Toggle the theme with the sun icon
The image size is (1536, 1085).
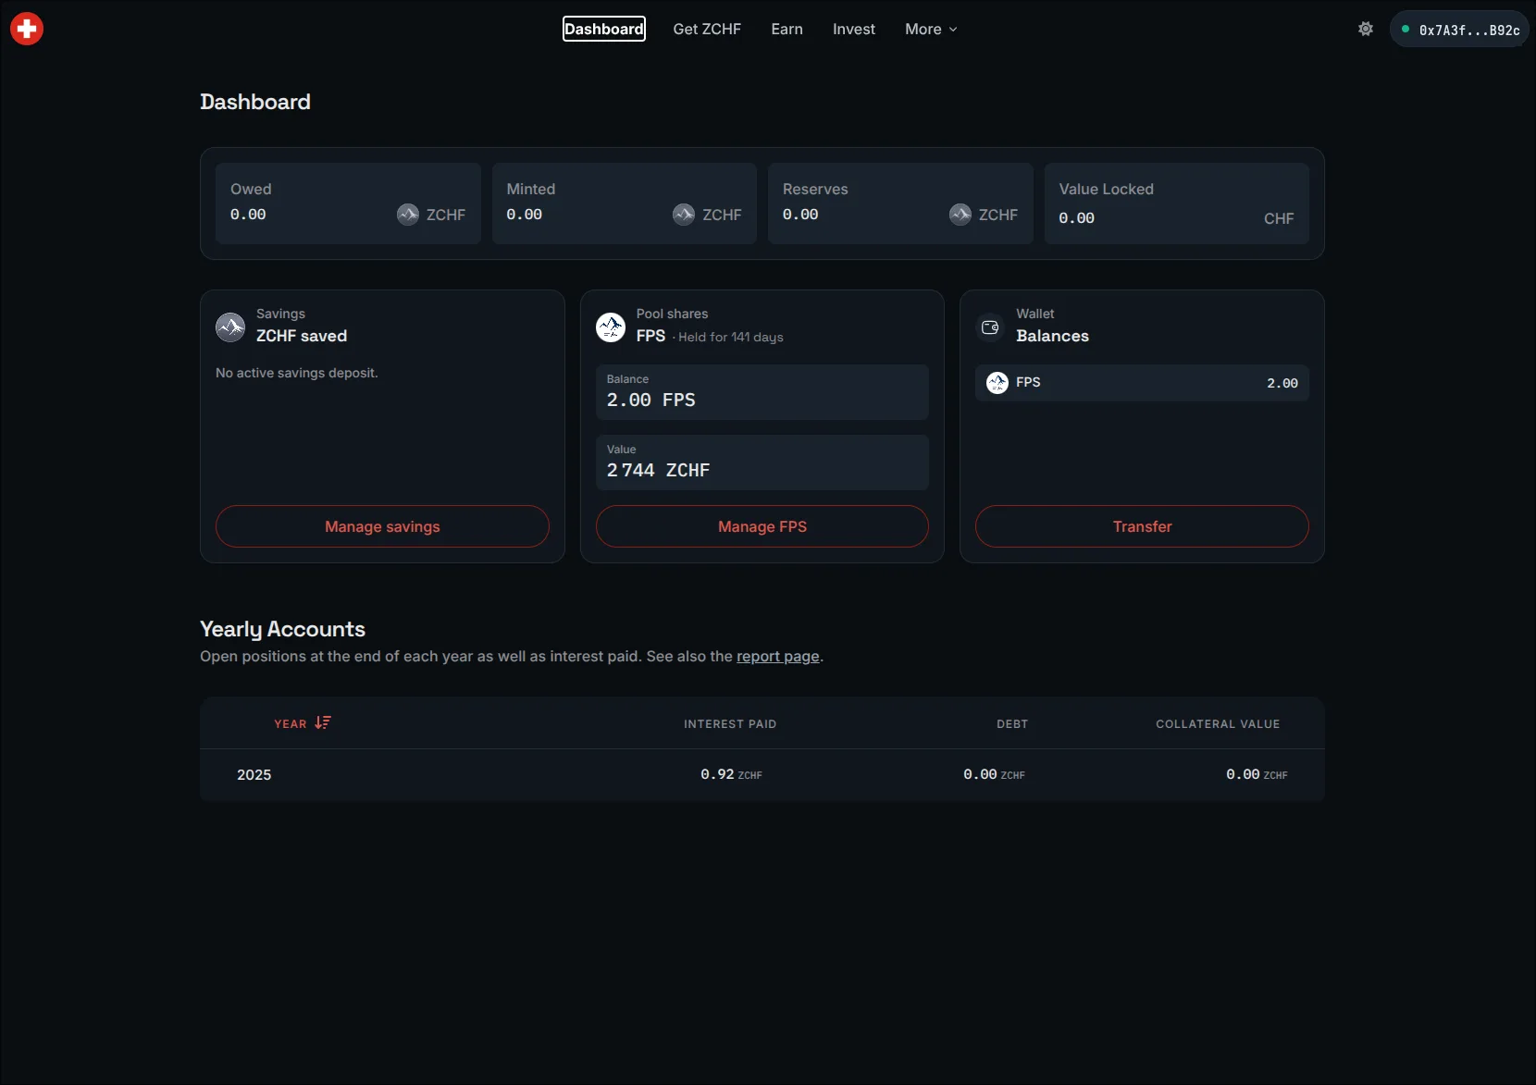[1366, 29]
